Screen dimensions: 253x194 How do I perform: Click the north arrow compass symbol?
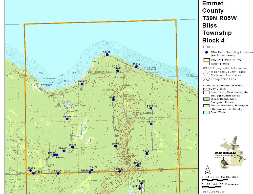207,169
